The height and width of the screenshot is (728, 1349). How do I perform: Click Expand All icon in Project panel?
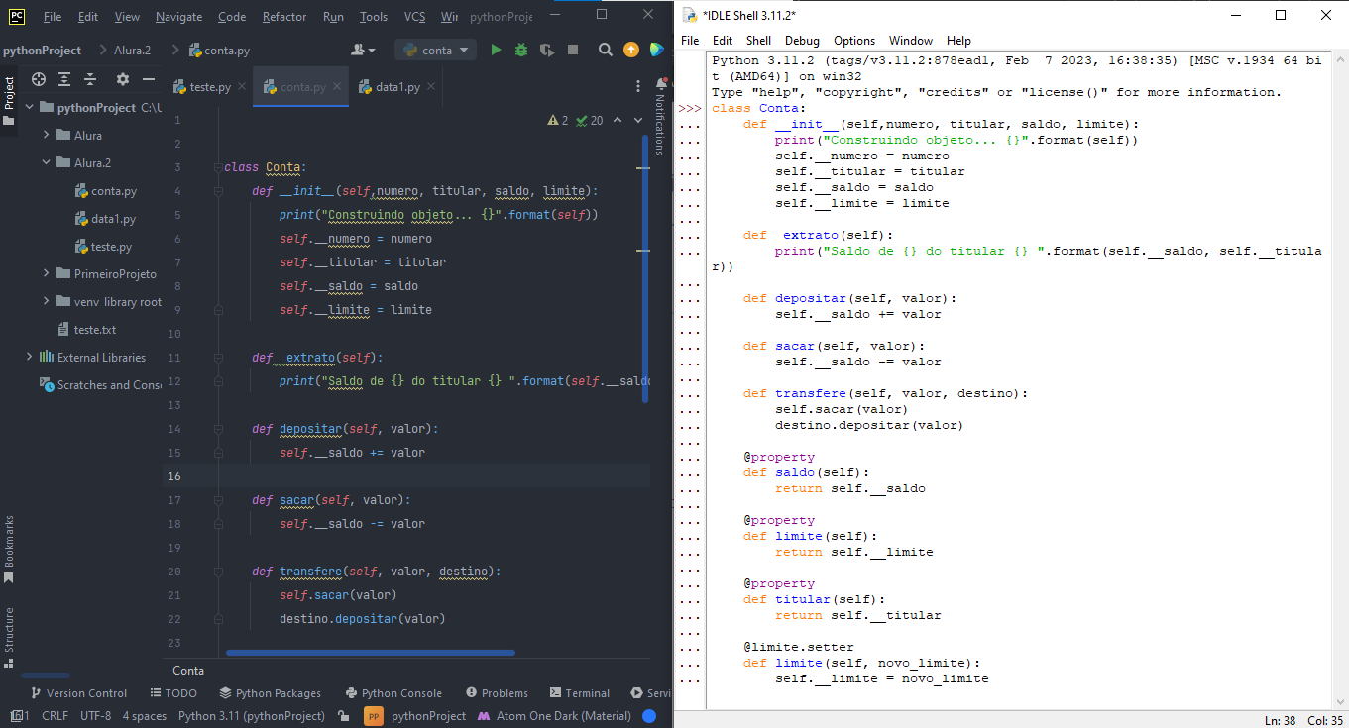point(64,79)
